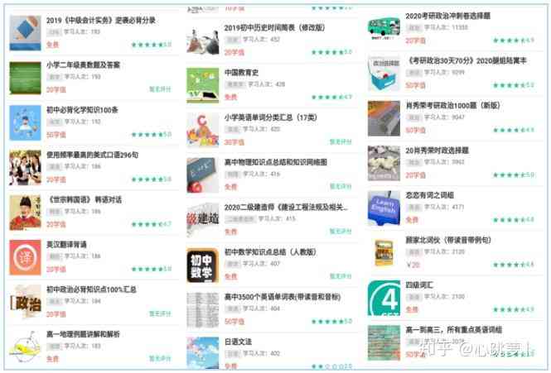551x373 pixels.
Task: Click the blue Learn English thumbnail
Action: [x=384, y=208]
